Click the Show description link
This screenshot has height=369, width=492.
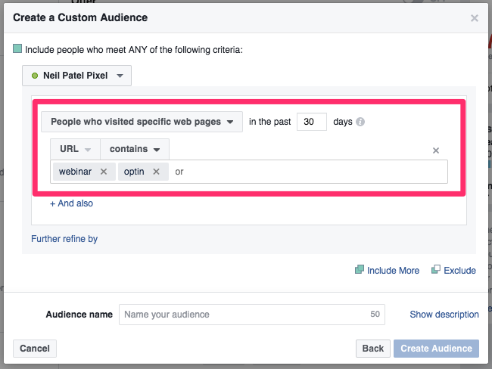coord(444,315)
